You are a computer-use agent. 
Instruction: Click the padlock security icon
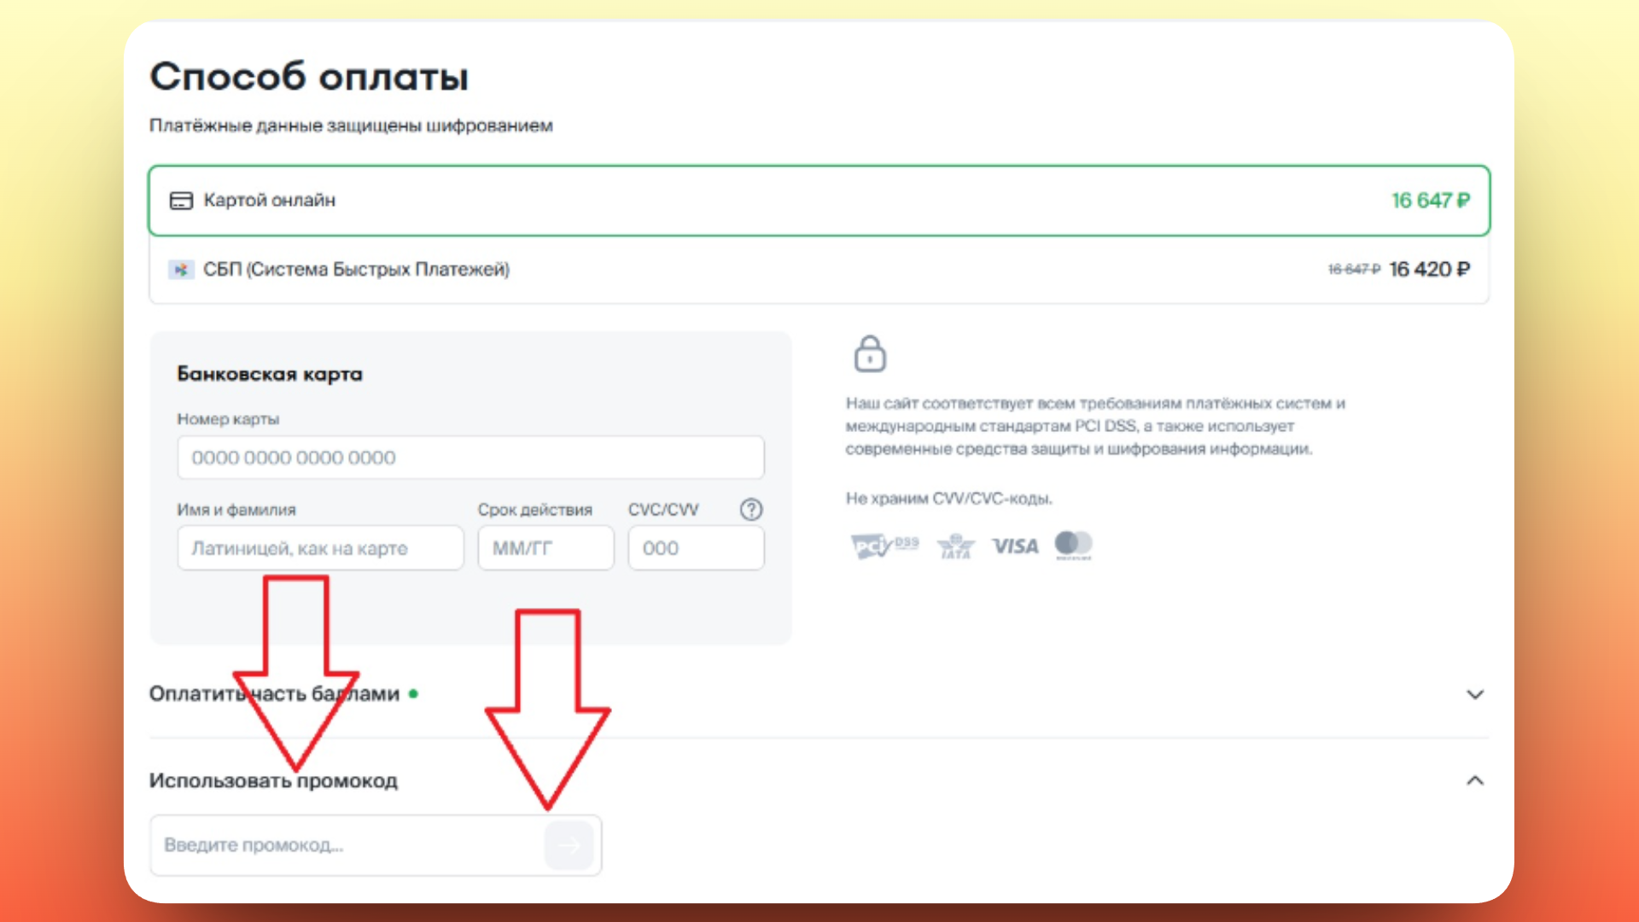tap(870, 353)
